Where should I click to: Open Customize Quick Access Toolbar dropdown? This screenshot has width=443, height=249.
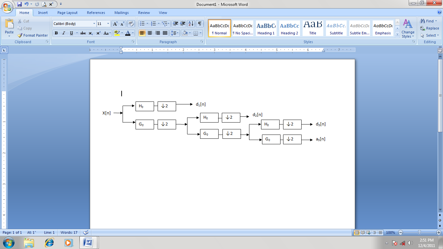coord(61,4)
